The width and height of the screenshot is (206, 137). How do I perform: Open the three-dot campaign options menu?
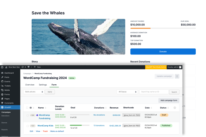point(177,76)
